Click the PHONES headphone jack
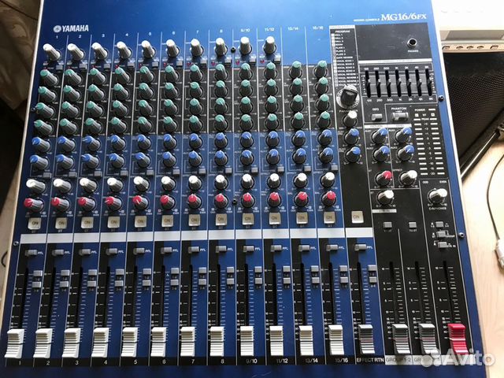Screen dimensions: 504x378 413,43
